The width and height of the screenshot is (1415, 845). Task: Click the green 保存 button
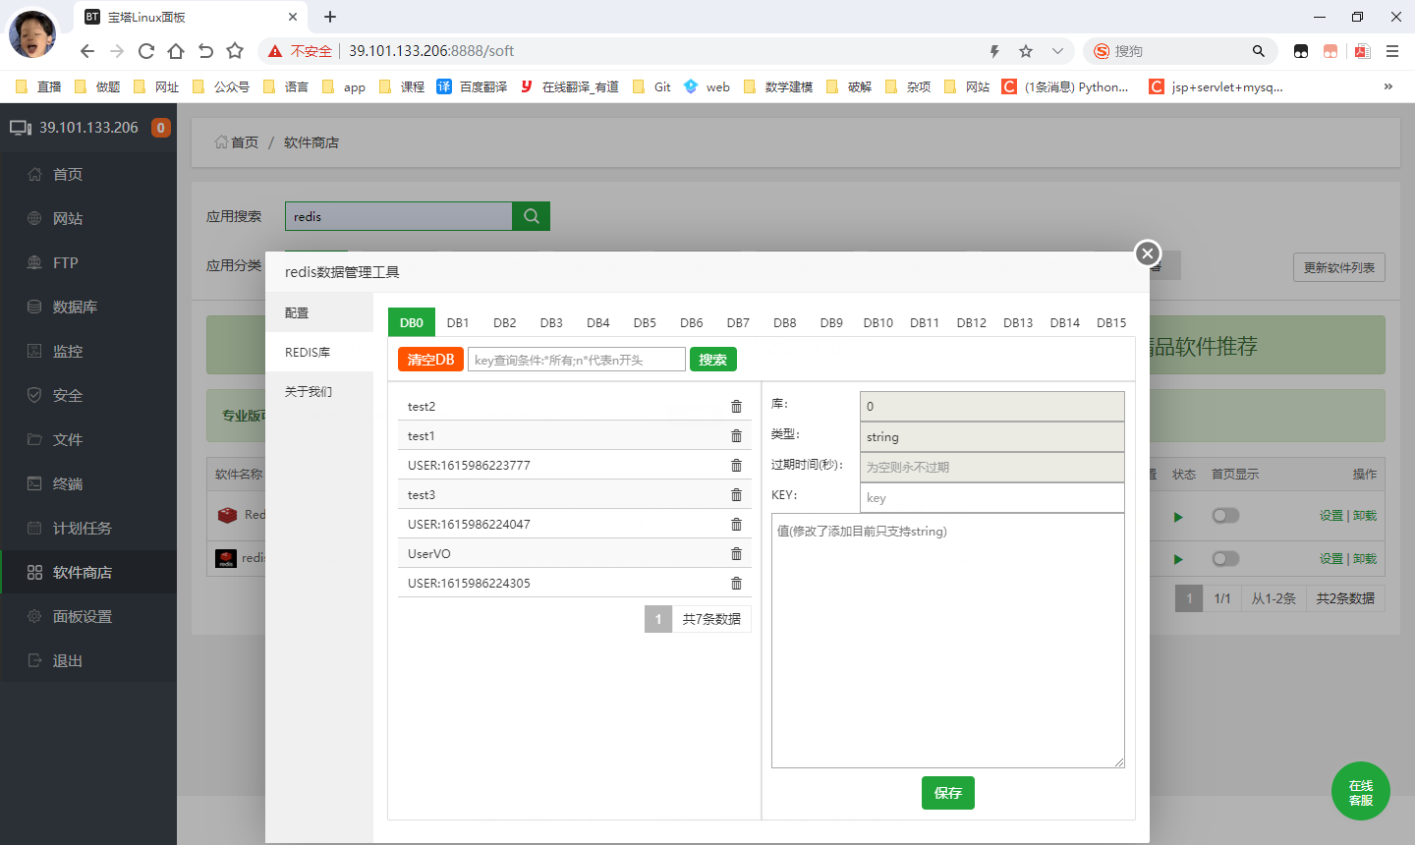point(947,793)
